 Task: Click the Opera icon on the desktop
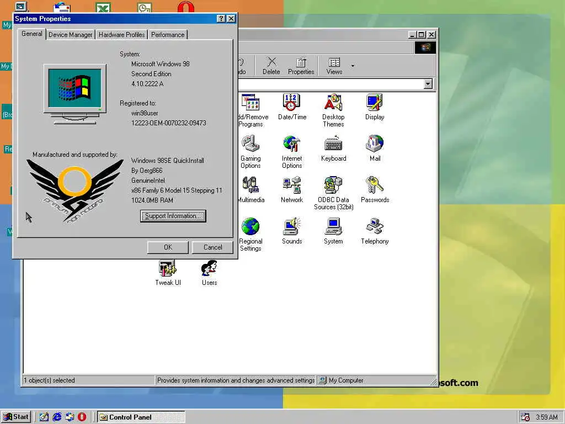[186, 7]
